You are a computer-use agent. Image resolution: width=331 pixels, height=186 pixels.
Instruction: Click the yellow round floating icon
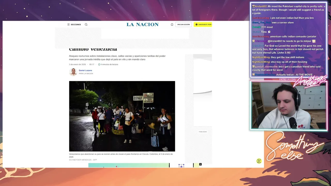tap(259, 161)
